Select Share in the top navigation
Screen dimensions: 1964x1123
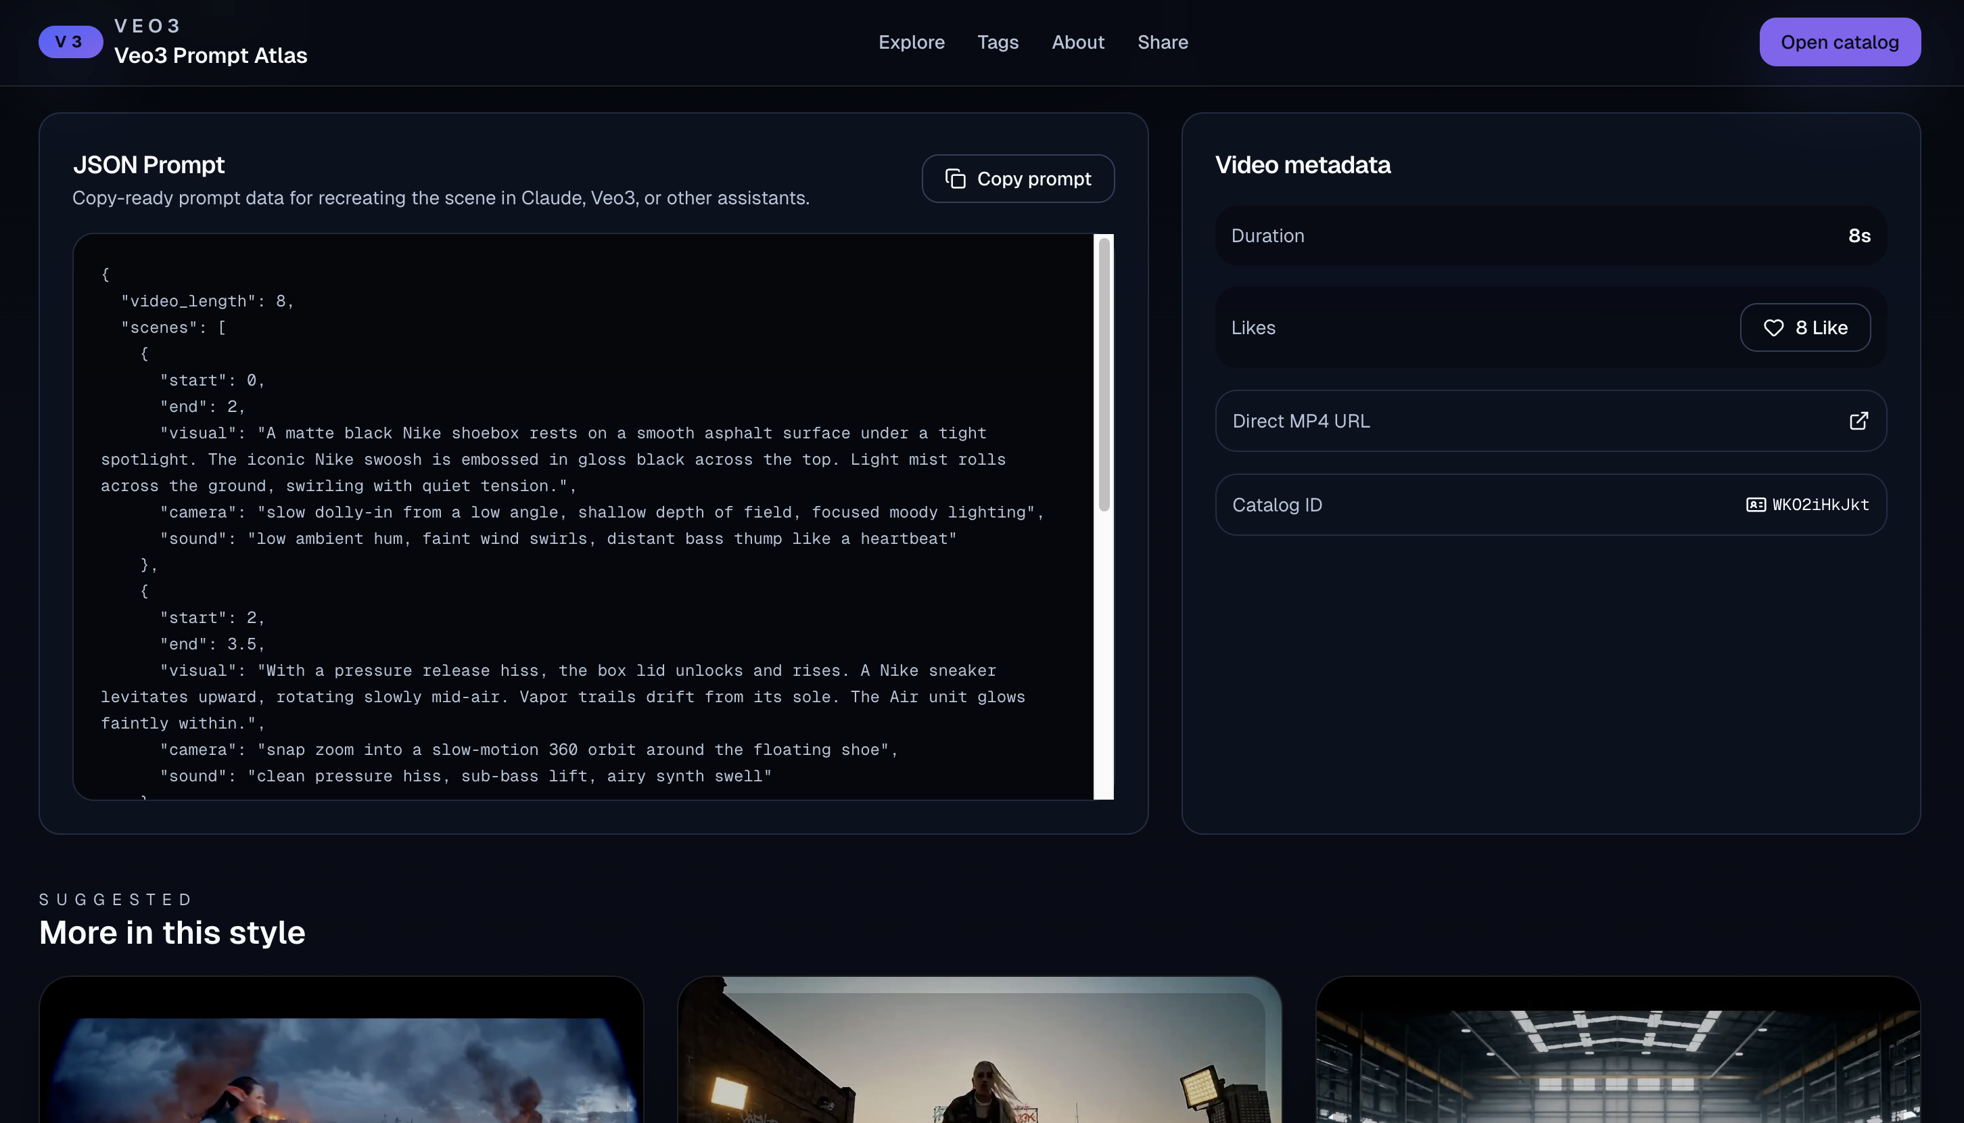1162,43
